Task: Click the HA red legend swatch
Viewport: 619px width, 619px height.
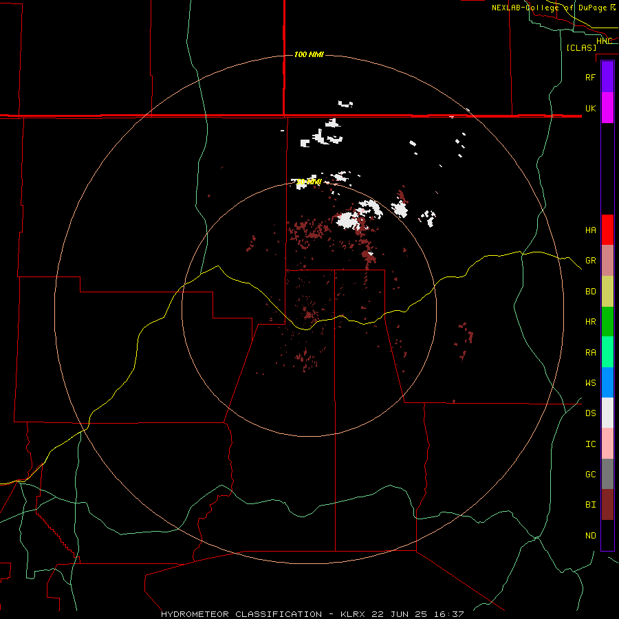Action: click(607, 230)
